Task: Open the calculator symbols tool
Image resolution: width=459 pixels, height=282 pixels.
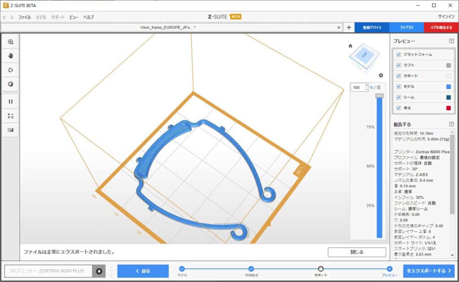Action: (10, 116)
